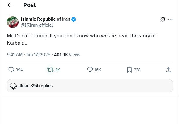View the 401.6K Views count details
Viewport: 184px width, 124px height.
[67, 55]
